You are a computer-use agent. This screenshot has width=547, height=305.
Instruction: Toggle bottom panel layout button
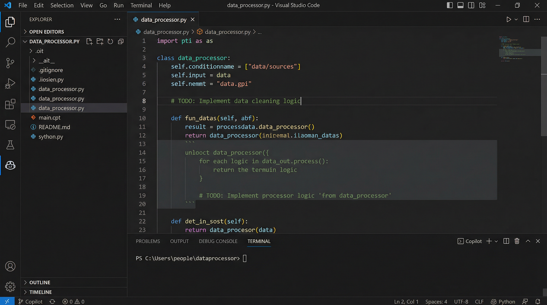pos(460,5)
